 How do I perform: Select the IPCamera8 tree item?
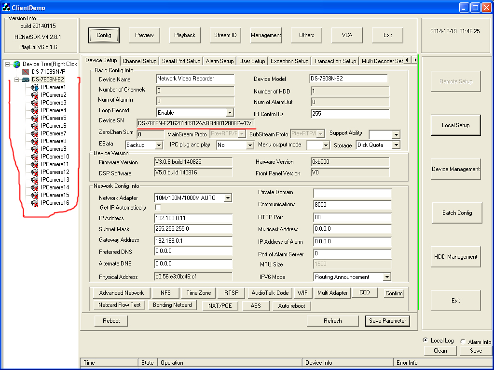(x=54, y=141)
